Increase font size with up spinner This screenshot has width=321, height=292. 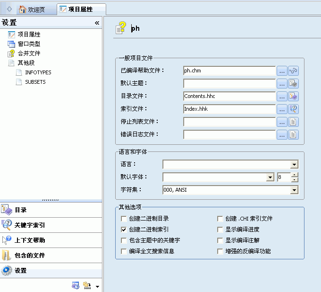(x=295, y=175)
